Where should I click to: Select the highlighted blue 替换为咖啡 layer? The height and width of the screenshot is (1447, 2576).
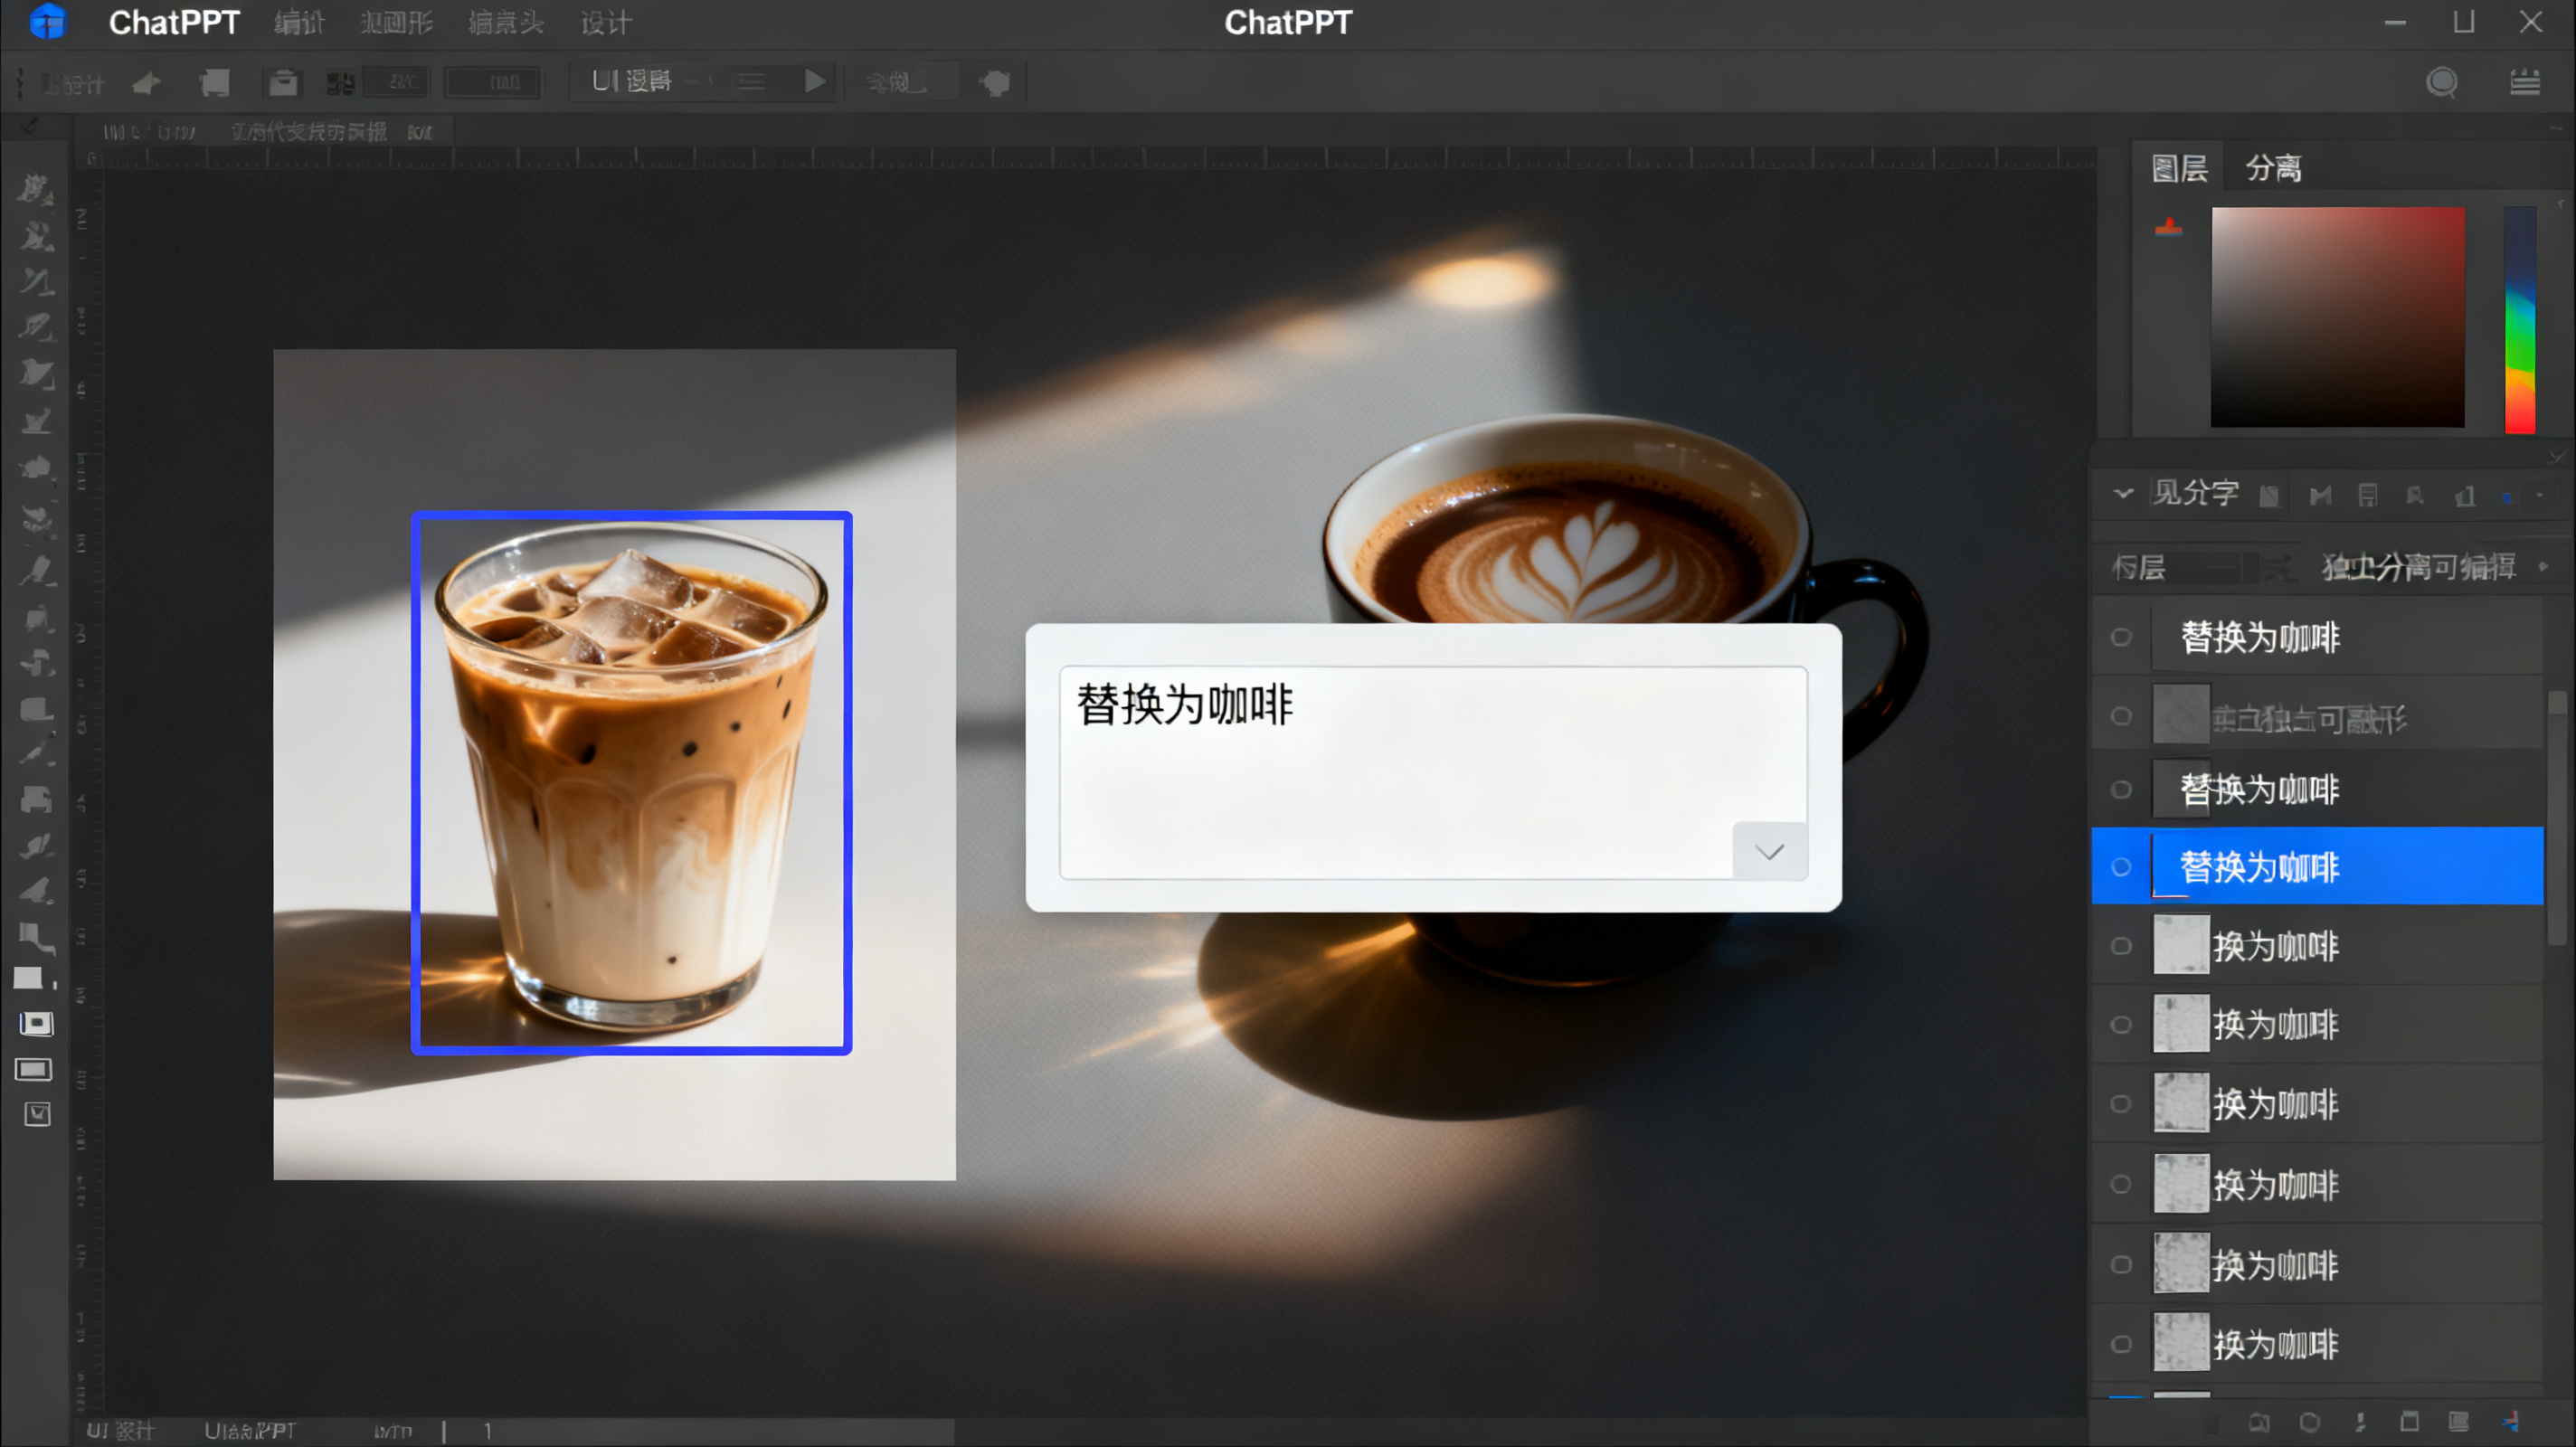(2317, 866)
